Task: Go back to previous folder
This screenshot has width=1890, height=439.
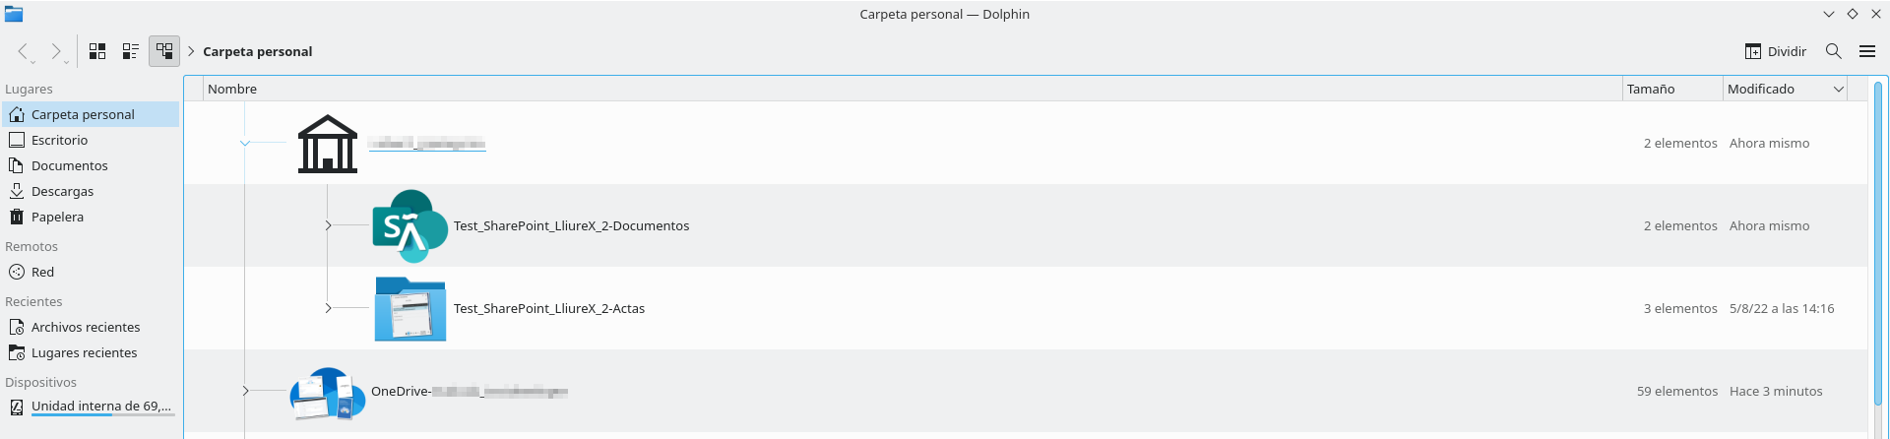Action: click(x=23, y=51)
